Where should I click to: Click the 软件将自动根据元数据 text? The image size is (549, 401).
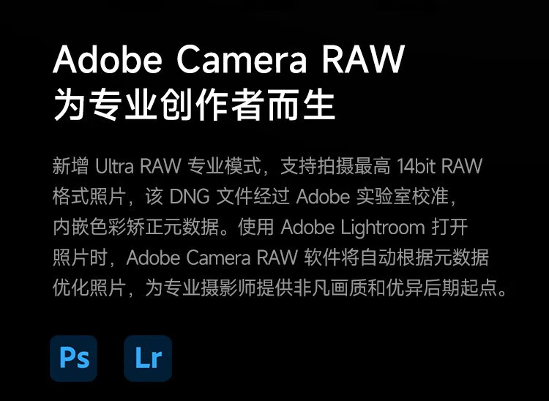tap(396, 258)
